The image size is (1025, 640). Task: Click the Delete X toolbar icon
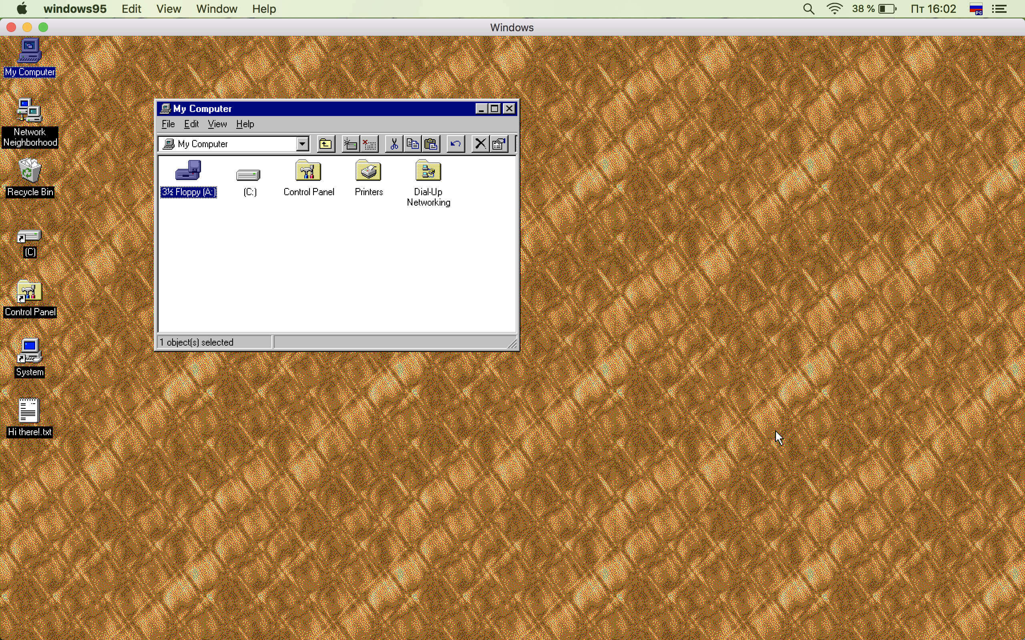point(480,144)
